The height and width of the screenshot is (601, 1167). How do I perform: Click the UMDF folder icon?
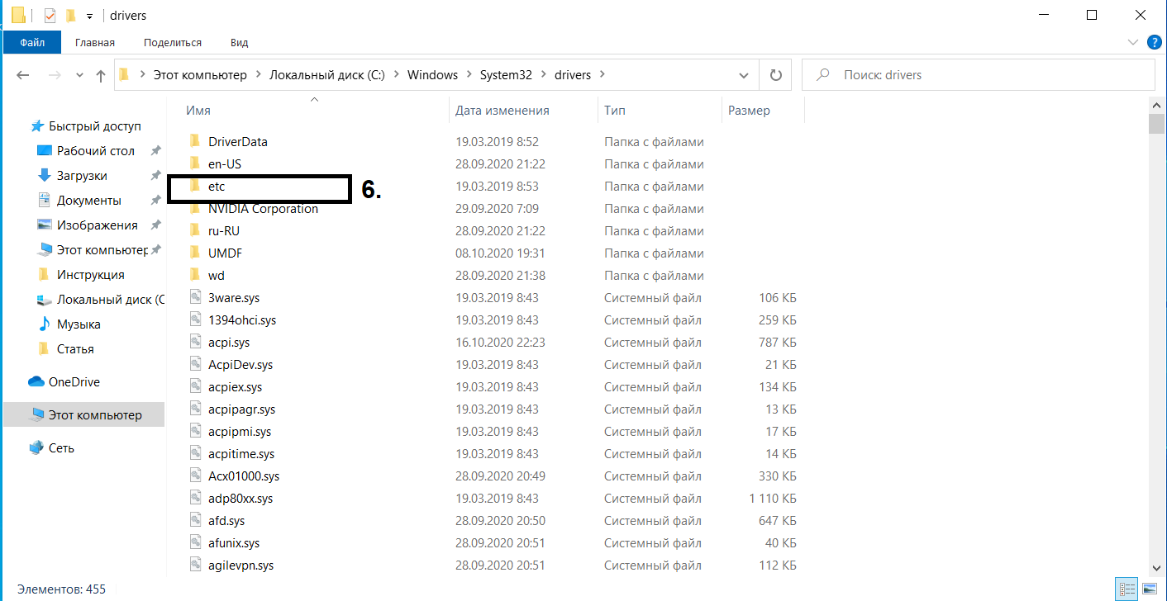click(x=195, y=253)
